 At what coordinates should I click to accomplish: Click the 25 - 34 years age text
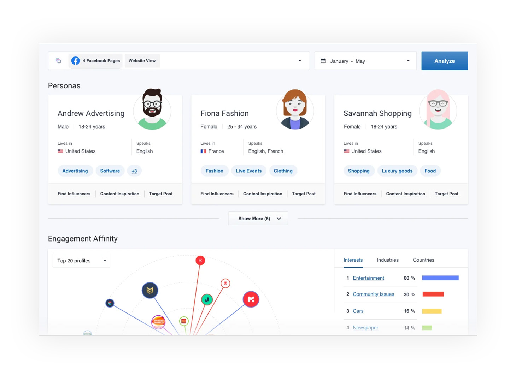coord(242,127)
